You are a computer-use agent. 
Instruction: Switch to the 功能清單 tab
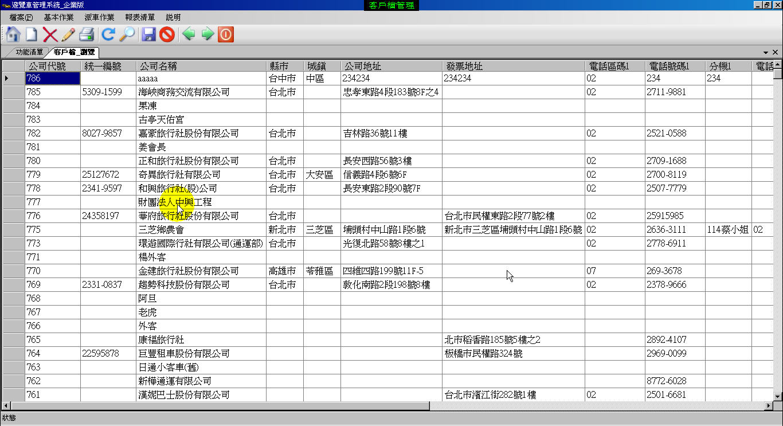click(29, 52)
